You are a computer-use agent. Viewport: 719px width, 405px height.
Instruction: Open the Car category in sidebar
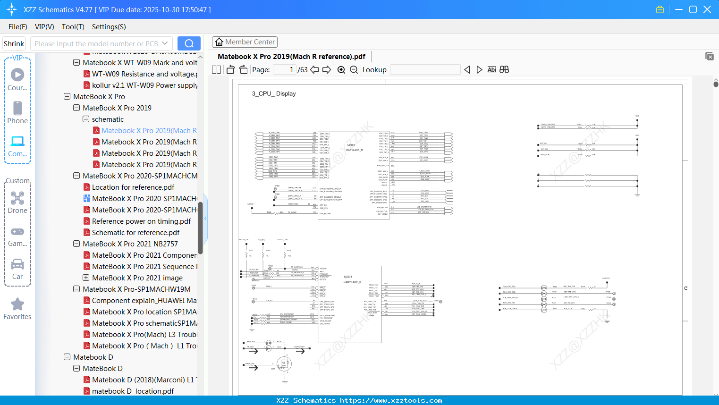point(17,269)
